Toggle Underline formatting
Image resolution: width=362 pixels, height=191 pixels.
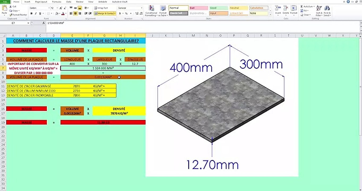point(40,13)
